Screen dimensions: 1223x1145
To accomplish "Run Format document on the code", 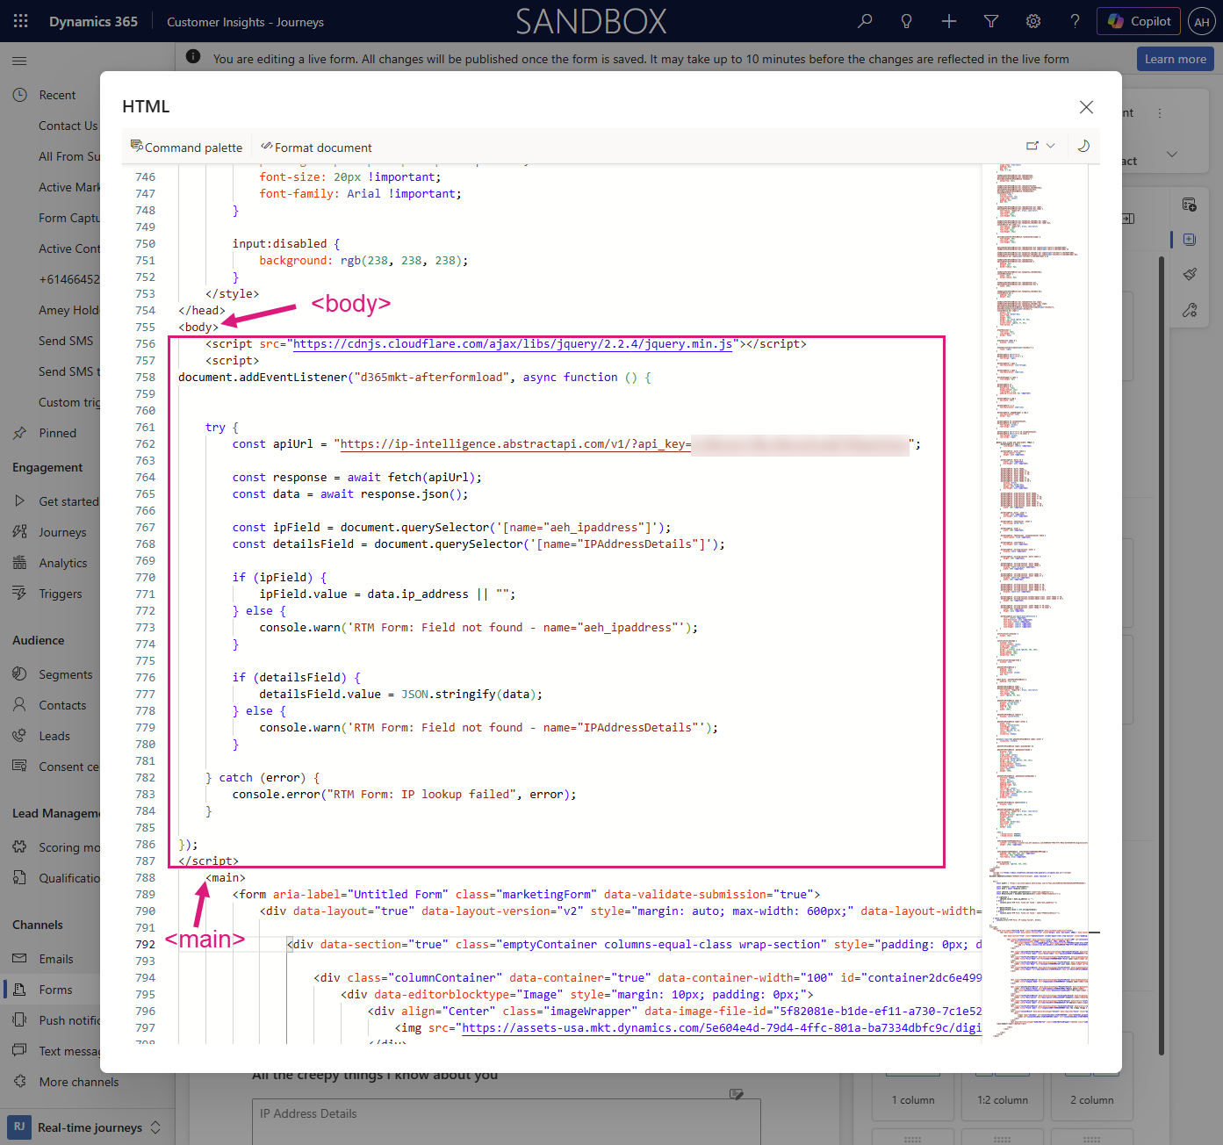I will click(316, 147).
